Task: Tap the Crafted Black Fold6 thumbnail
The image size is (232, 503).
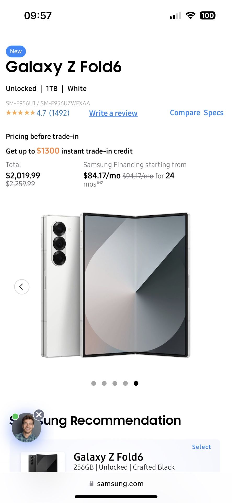Action: 43,462
